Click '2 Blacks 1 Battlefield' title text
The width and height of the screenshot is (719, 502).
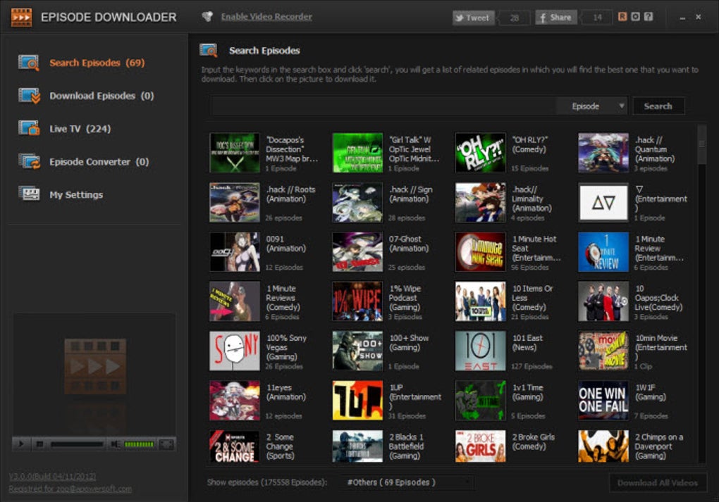coord(406,446)
